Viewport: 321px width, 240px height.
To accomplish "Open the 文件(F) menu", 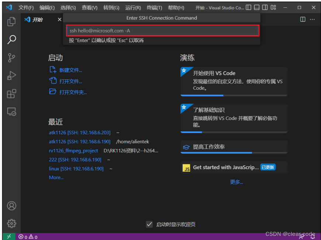I will tap(26, 8).
